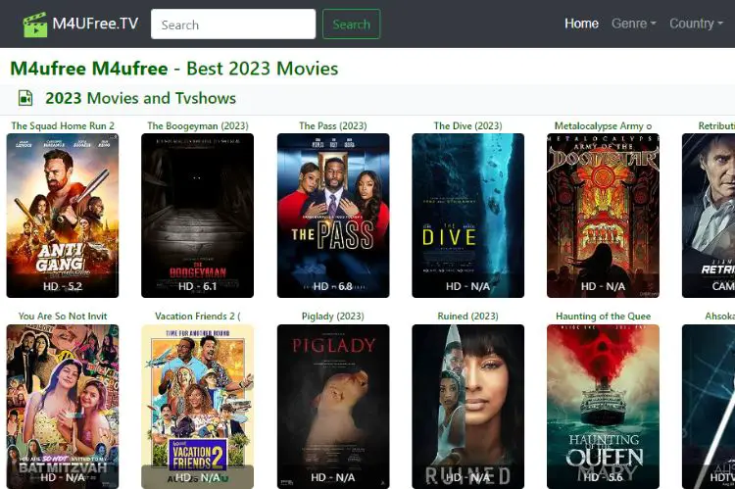This screenshot has width=735, height=489.
Task: Open the Ahsoka title link
Action: [x=719, y=316]
